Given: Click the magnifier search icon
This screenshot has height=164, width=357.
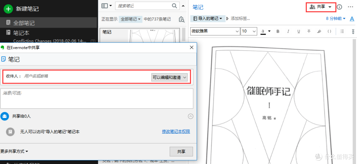Looking at the screenshot, I should coord(175,6).
